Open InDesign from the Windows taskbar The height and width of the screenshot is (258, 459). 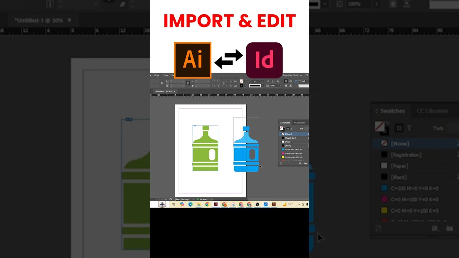(x=216, y=204)
